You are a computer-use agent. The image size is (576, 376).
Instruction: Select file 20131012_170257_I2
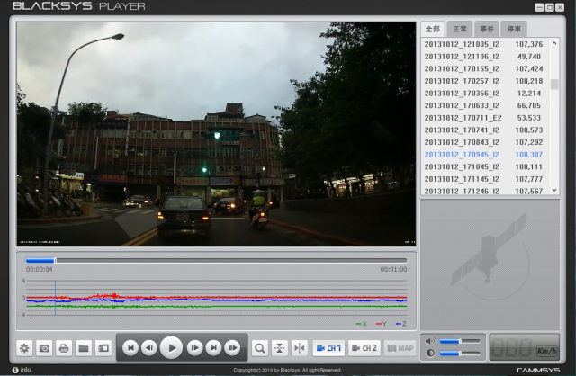(x=486, y=81)
